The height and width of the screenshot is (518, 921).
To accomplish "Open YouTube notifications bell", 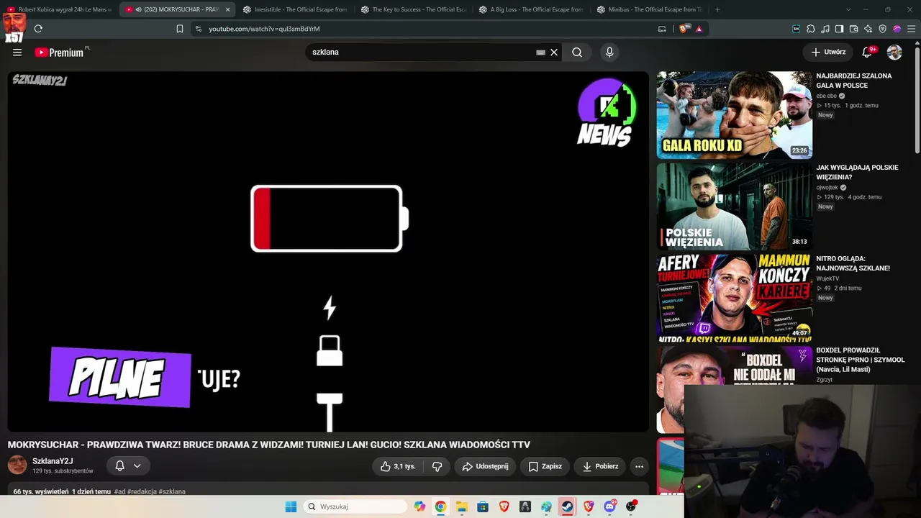I will pos(867,52).
